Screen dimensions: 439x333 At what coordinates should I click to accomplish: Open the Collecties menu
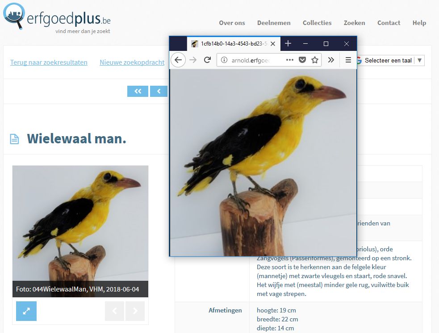click(317, 23)
